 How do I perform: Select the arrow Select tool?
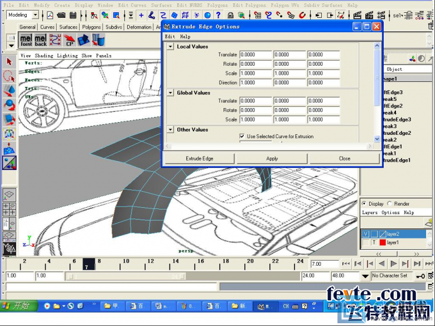(x=9, y=61)
